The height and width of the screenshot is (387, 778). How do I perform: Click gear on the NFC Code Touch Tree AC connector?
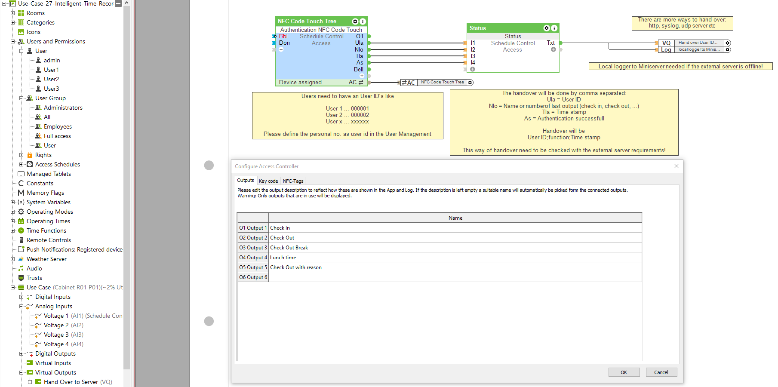[470, 83]
